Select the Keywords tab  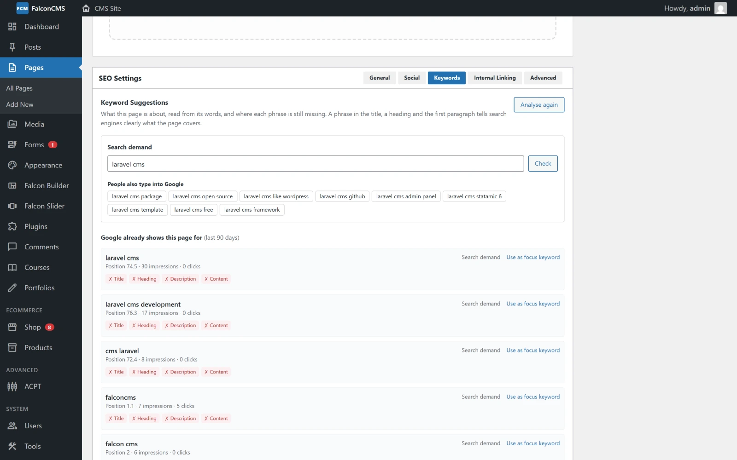pyautogui.click(x=447, y=78)
